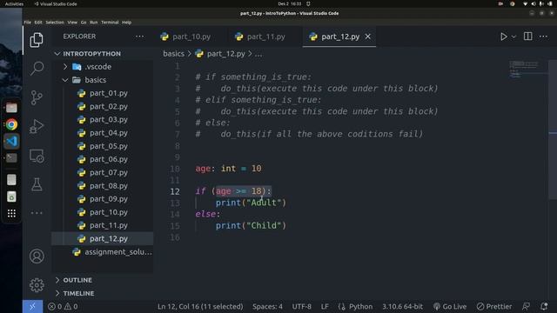The height and width of the screenshot is (313, 557).
Task: Change UTF-8 file encoding
Action: (302, 306)
